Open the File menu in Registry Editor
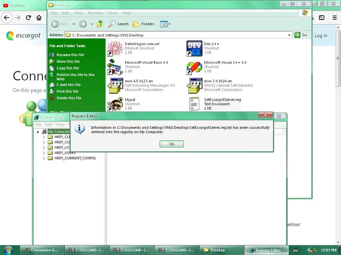 click(38, 125)
